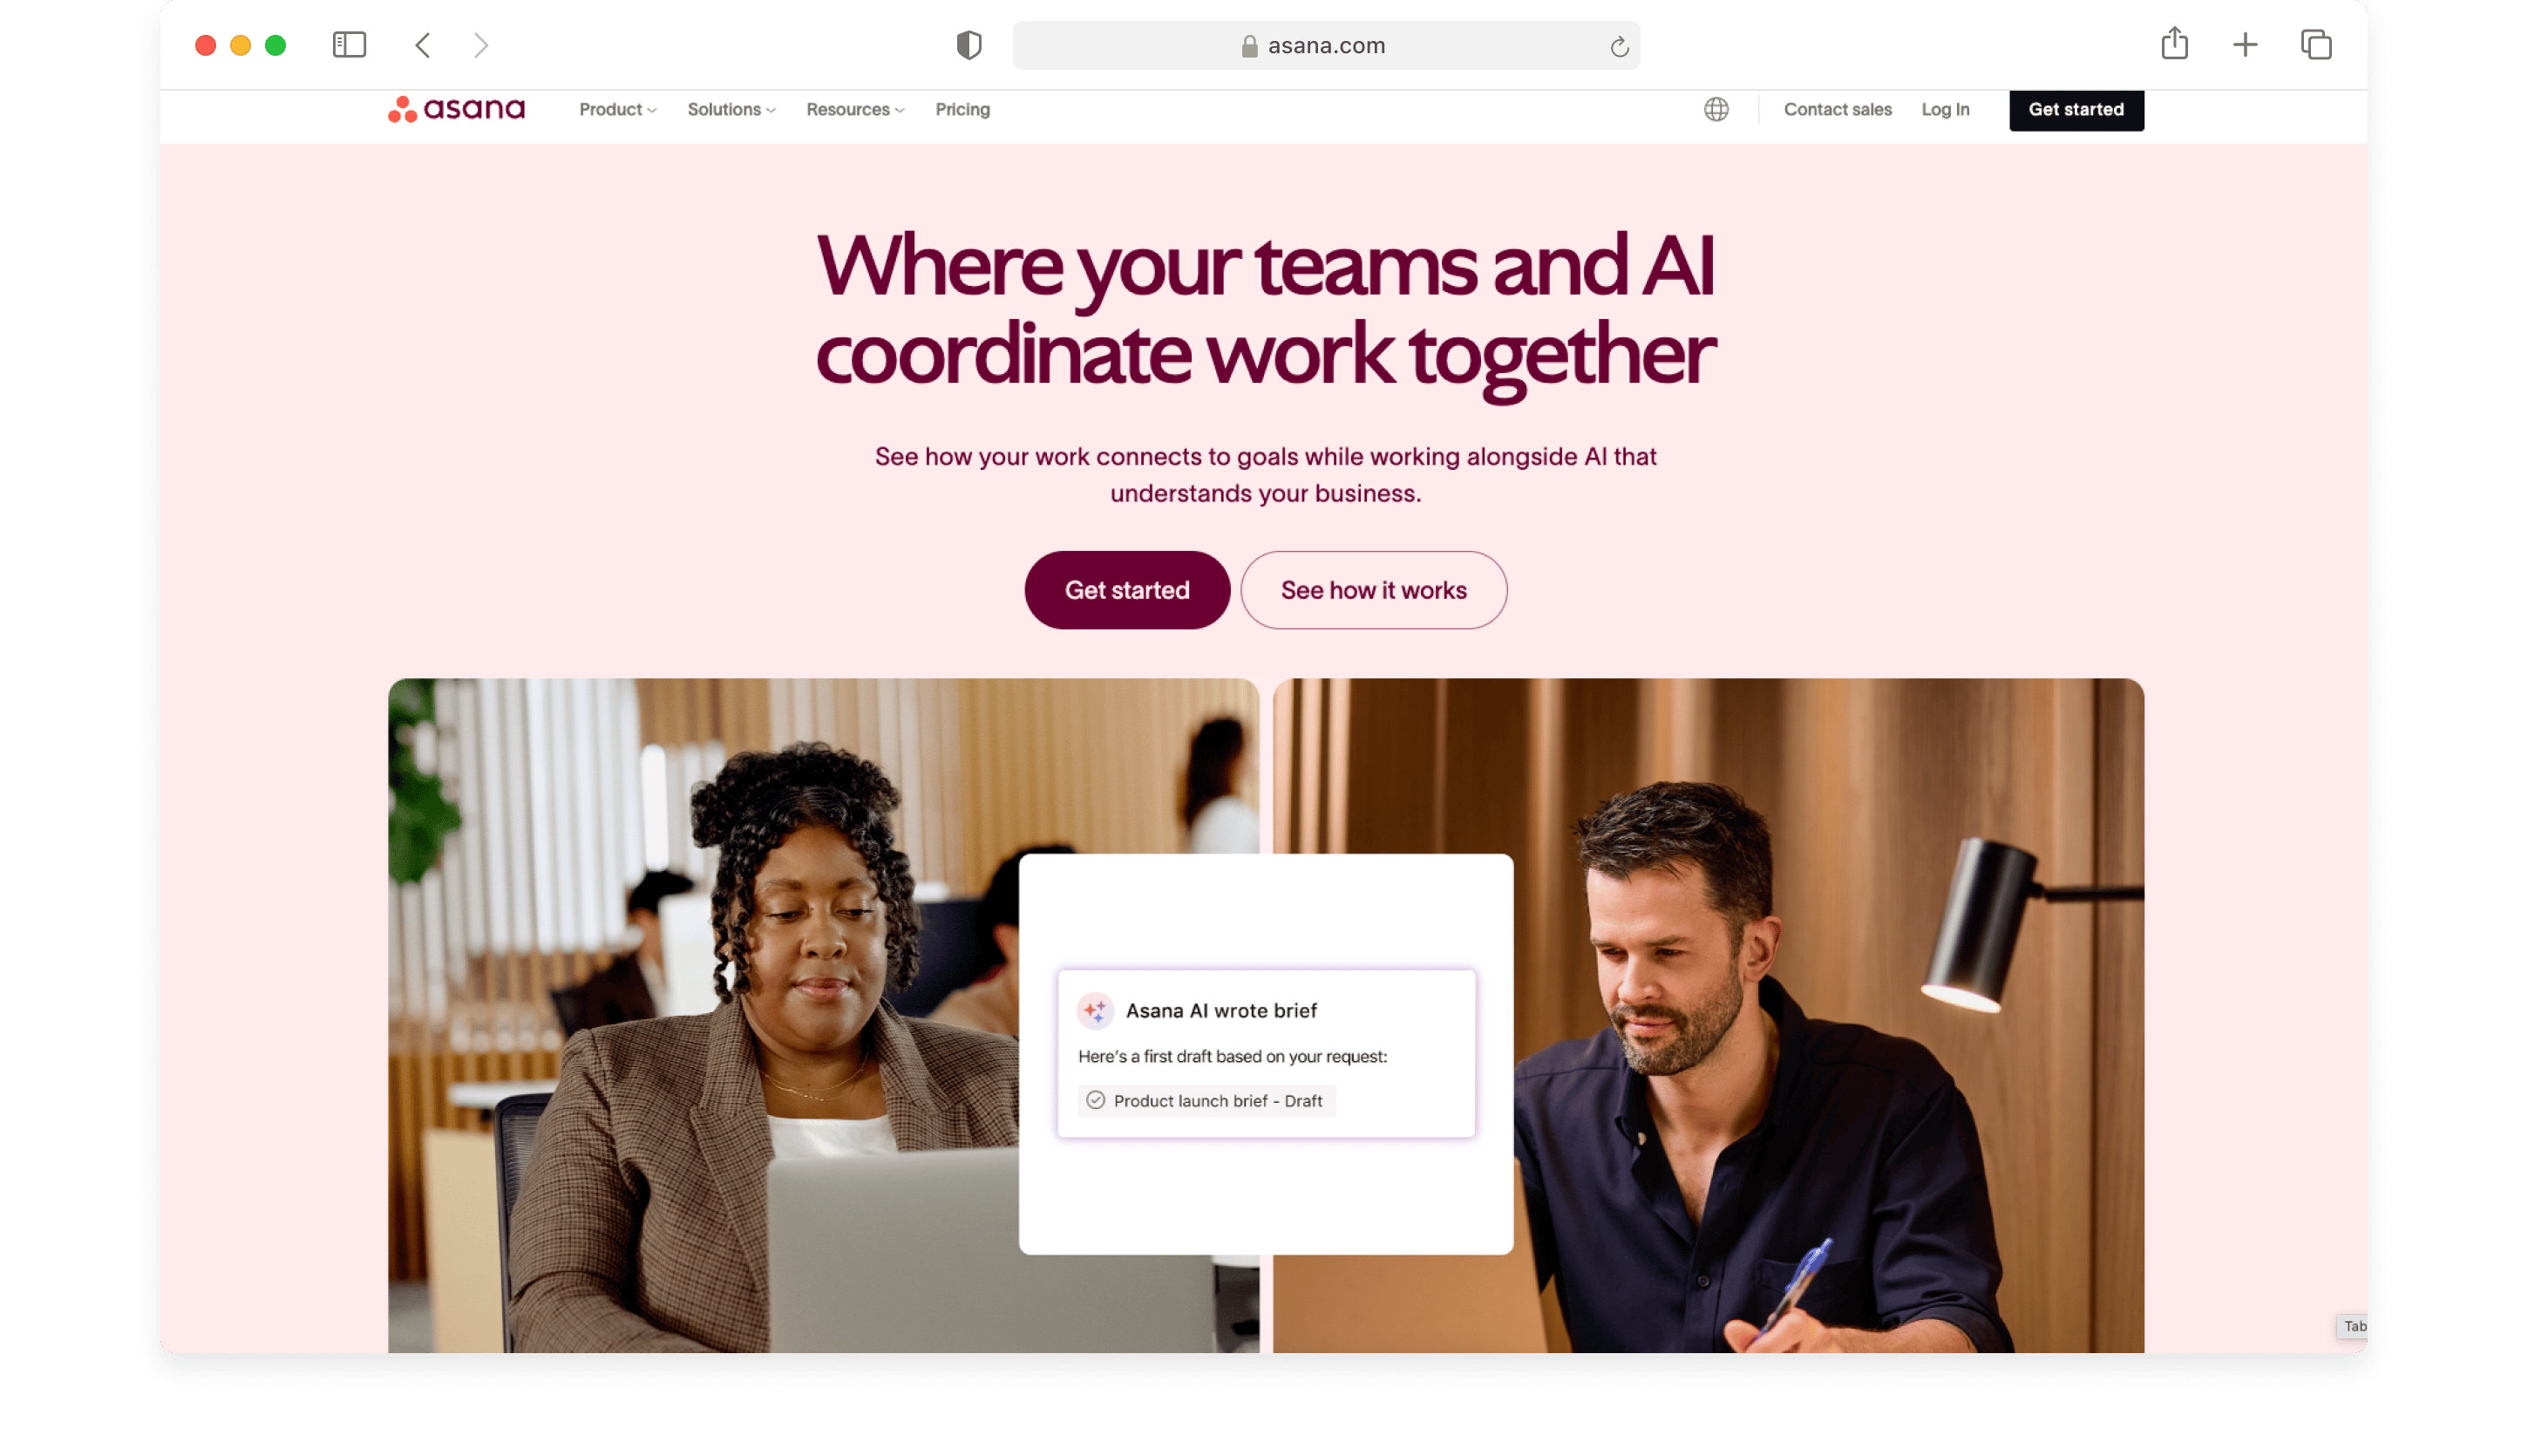Reload the page with the refresh icon
Image resolution: width=2528 pixels, height=1456 pixels.
coord(1619,46)
